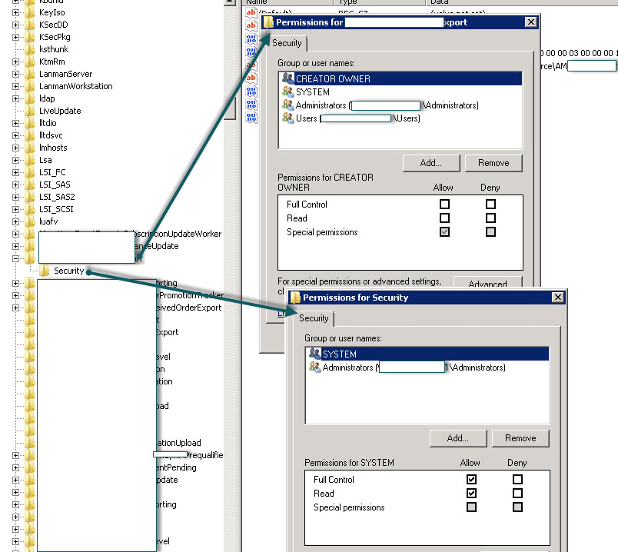Toggle Allow Special permissions for SYSTEM
Viewport: 618px width, 552px height.
click(471, 507)
